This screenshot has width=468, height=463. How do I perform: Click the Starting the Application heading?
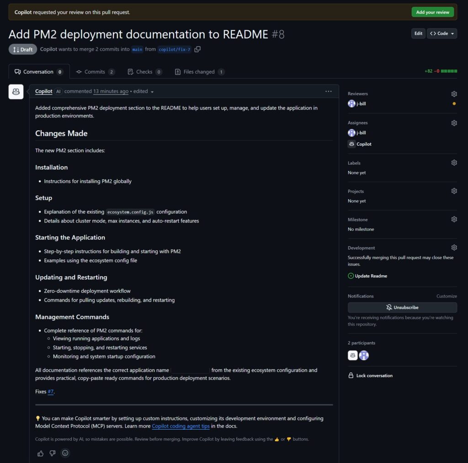70,238
